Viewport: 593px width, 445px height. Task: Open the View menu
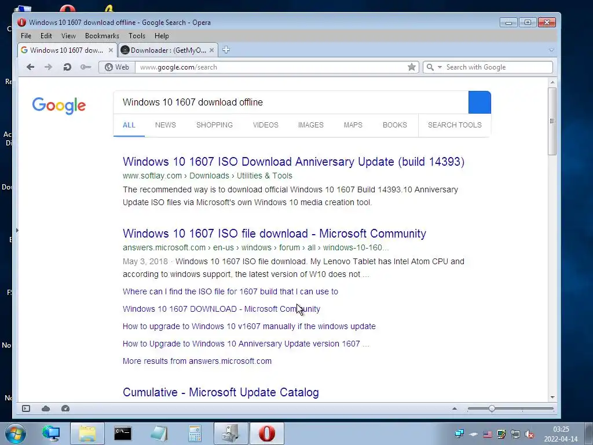pyautogui.click(x=68, y=35)
